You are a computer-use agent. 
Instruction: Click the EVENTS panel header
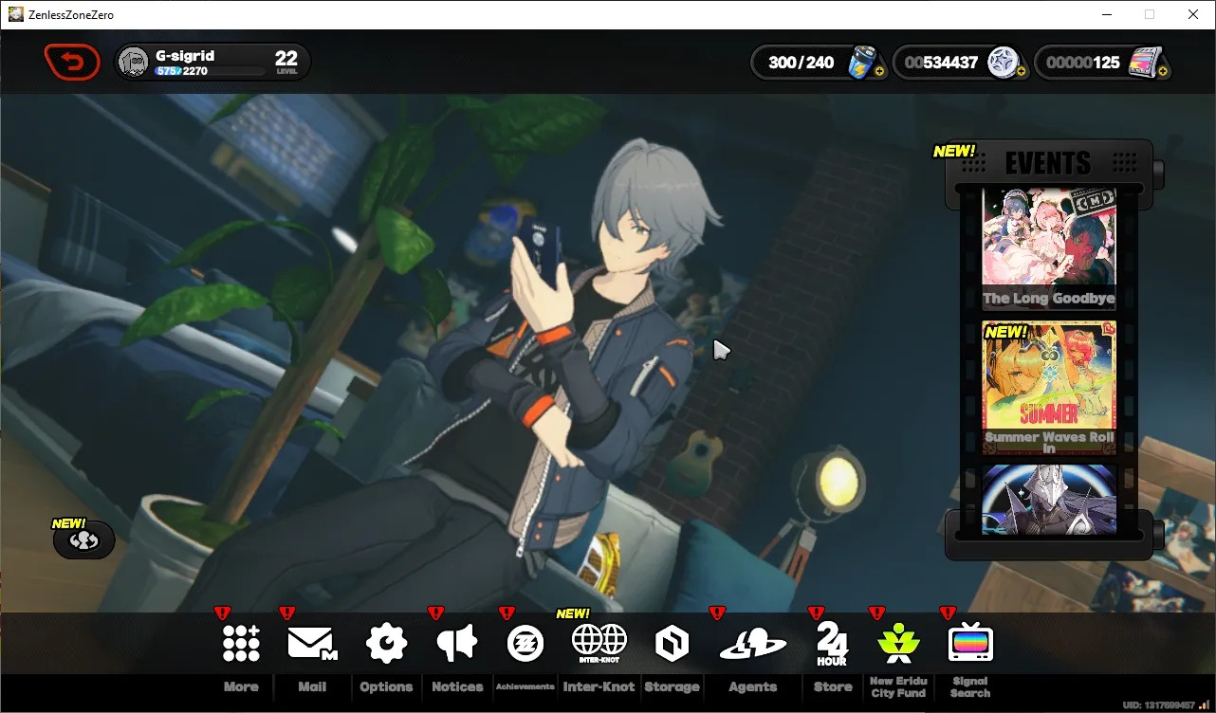tap(1048, 163)
